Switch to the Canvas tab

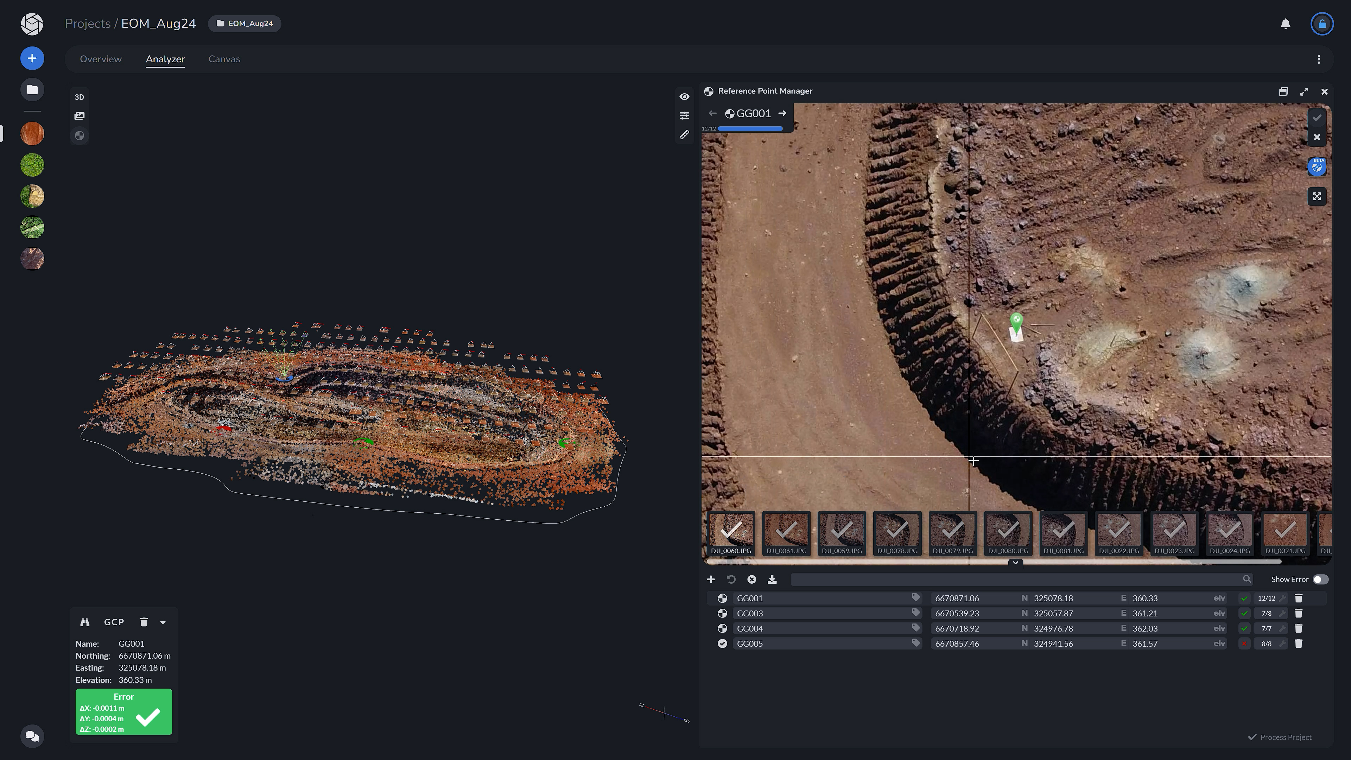tap(224, 59)
